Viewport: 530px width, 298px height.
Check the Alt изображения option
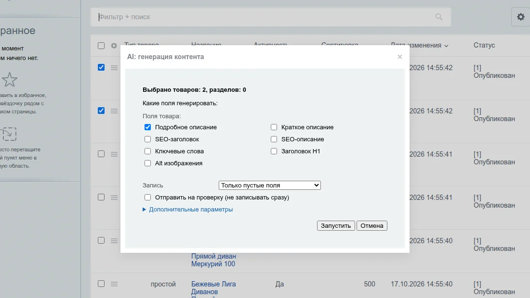pos(148,163)
